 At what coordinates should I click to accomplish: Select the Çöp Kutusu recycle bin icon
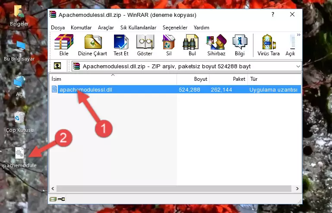click(x=19, y=122)
